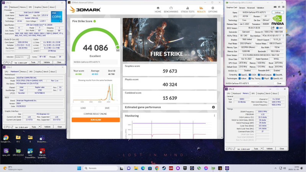306x172 pixels.
Task: Open the Monitoring three-dot menu
Action: (x=214, y=116)
